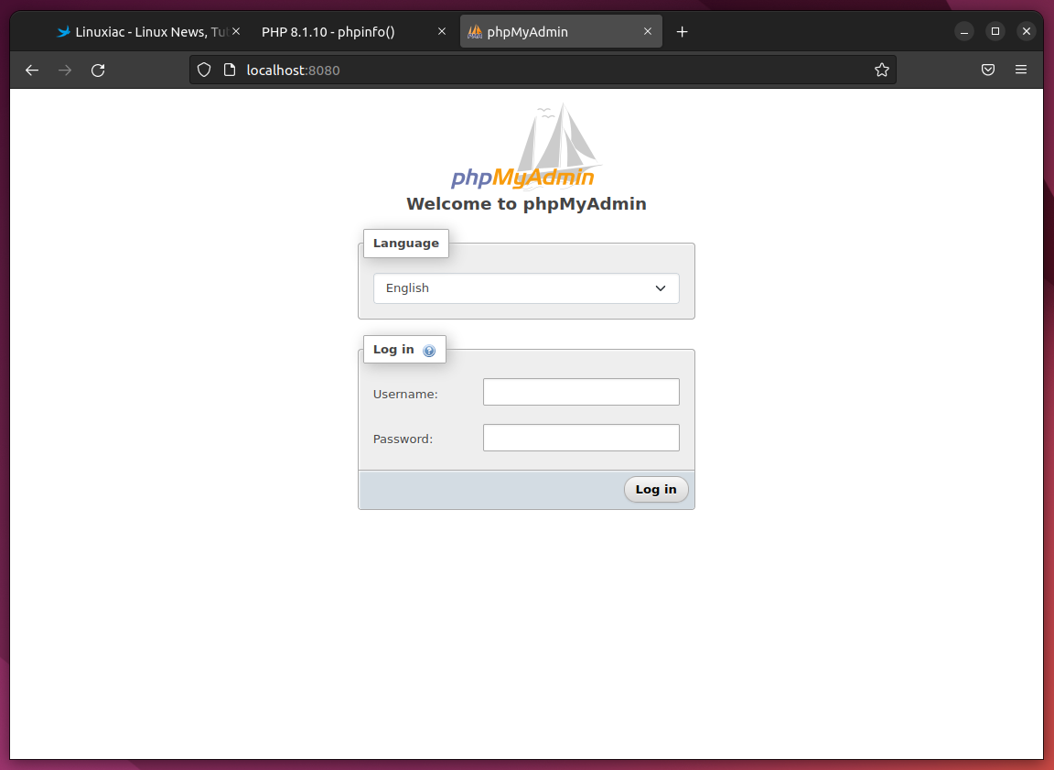This screenshot has width=1054, height=770.
Task: Maximize the browser window
Action: pyautogui.click(x=995, y=32)
